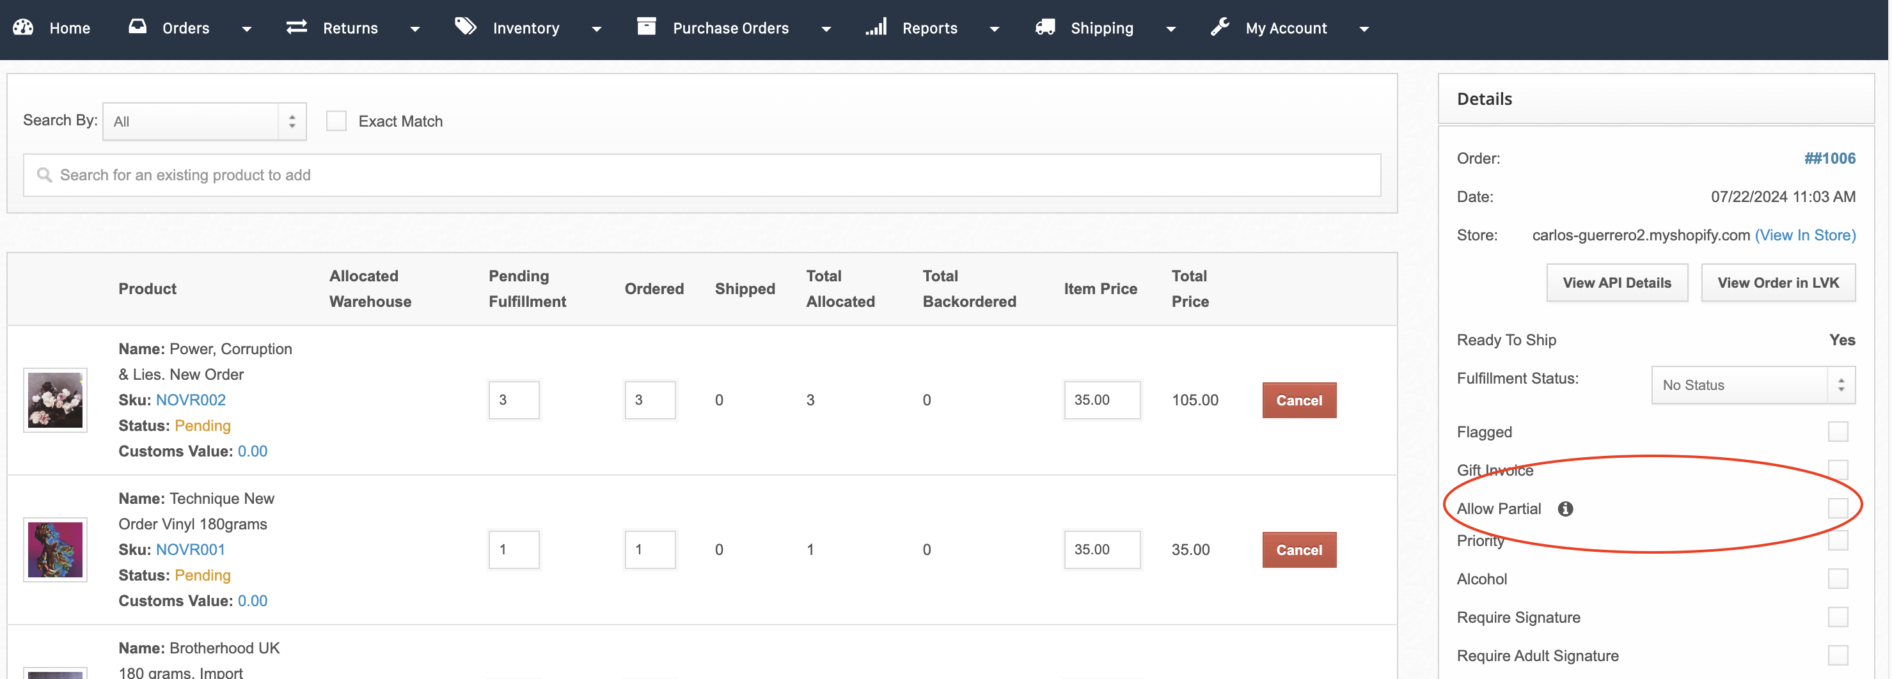Click the Pending status of NOVR002
This screenshot has height=679, width=1892.
click(202, 426)
